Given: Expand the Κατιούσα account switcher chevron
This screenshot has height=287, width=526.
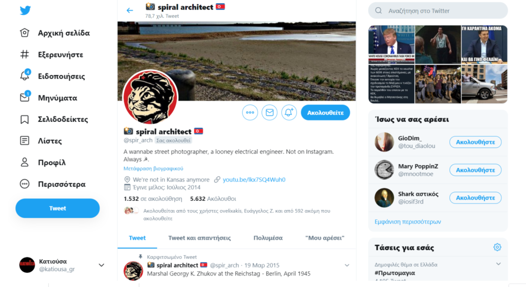Looking at the screenshot, I should pyautogui.click(x=101, y=265).
